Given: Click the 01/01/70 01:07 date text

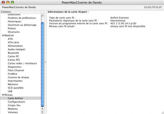Looking at the screenshot, I should [153, 7].
